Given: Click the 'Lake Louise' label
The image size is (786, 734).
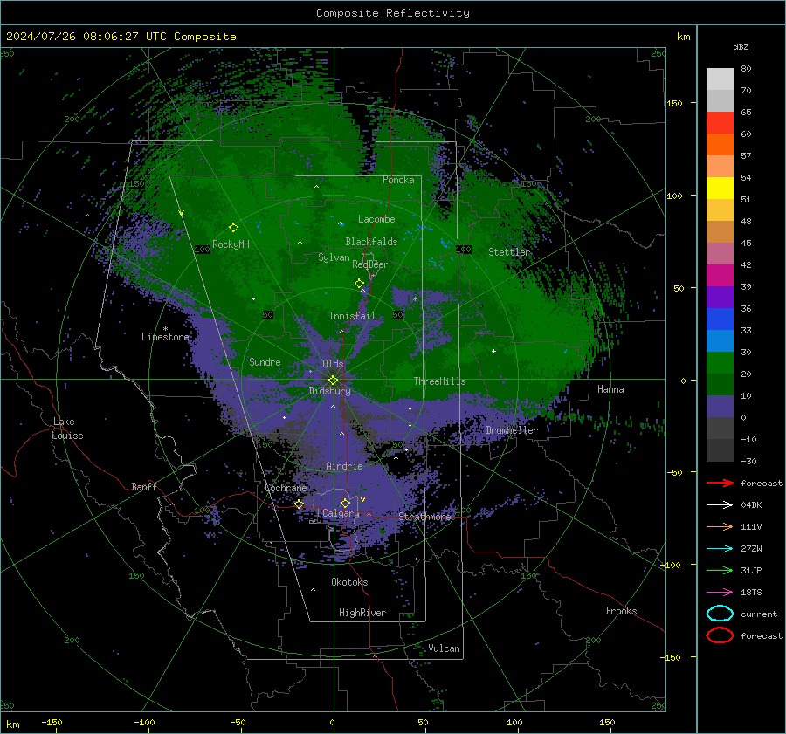Looking at the screenshot, I should pyautogui.click(x=67, y=429).
